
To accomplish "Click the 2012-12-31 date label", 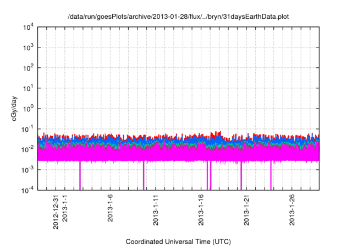I will [56, 212].
